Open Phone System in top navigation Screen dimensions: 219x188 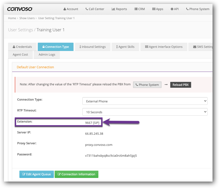tap(198, 9)
